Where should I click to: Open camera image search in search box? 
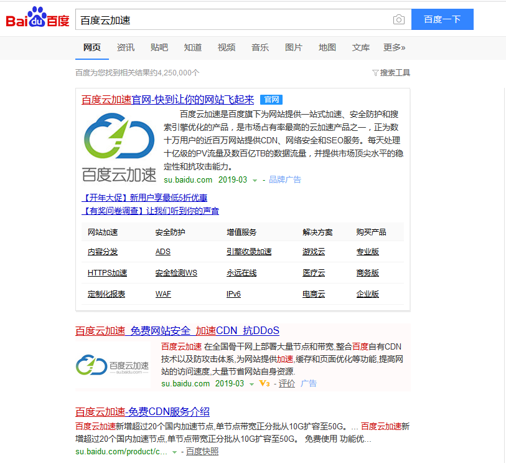coord(398,20)
